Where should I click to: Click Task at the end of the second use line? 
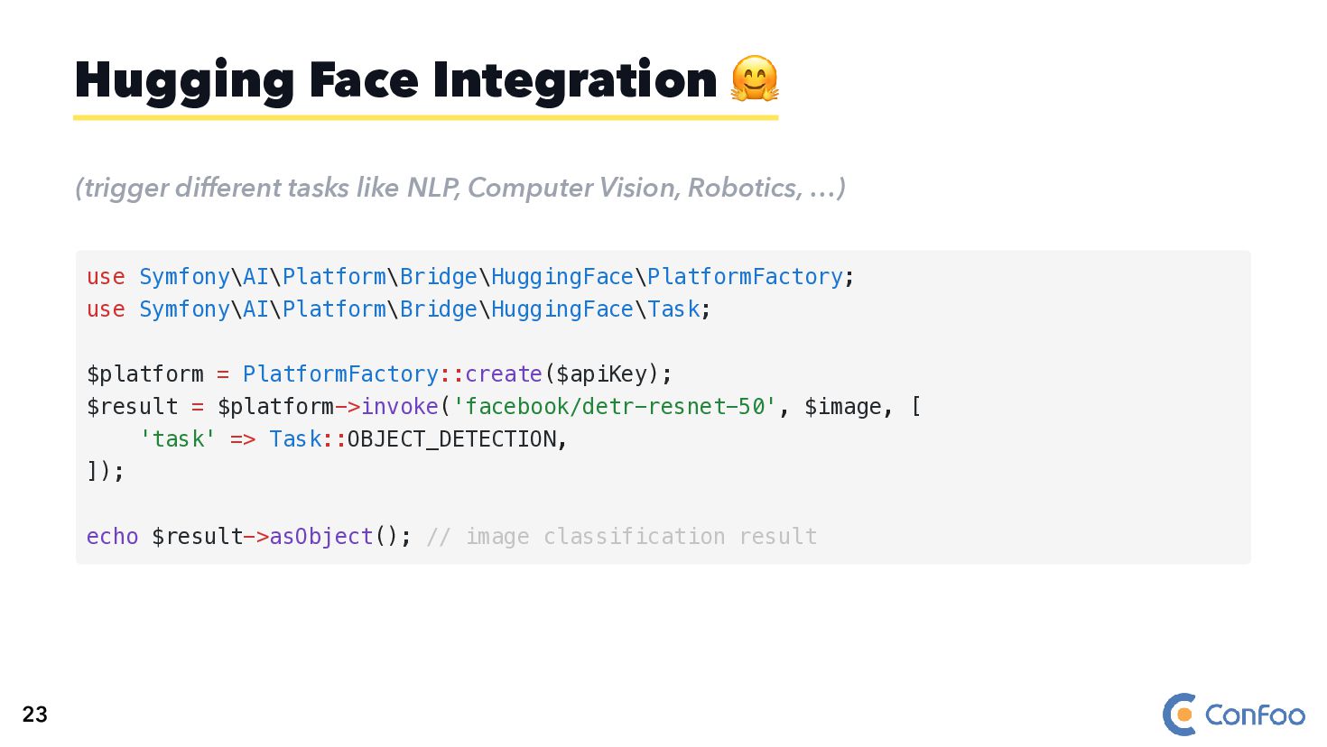pos(673,309)
